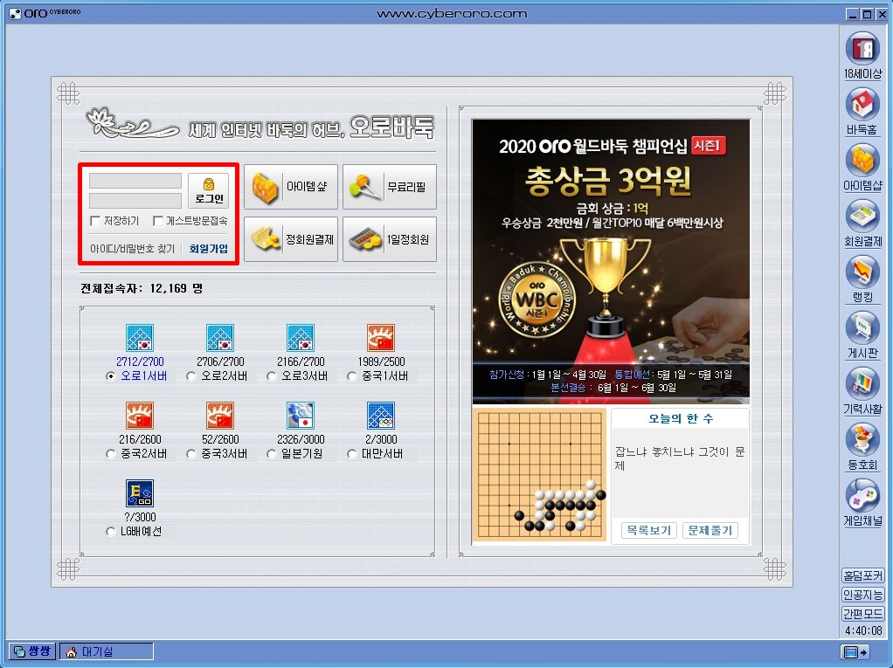Screen dimensions: 893x668
Task: Open the 18세이상 sidebar icon
Action: (x=862, y=49)
